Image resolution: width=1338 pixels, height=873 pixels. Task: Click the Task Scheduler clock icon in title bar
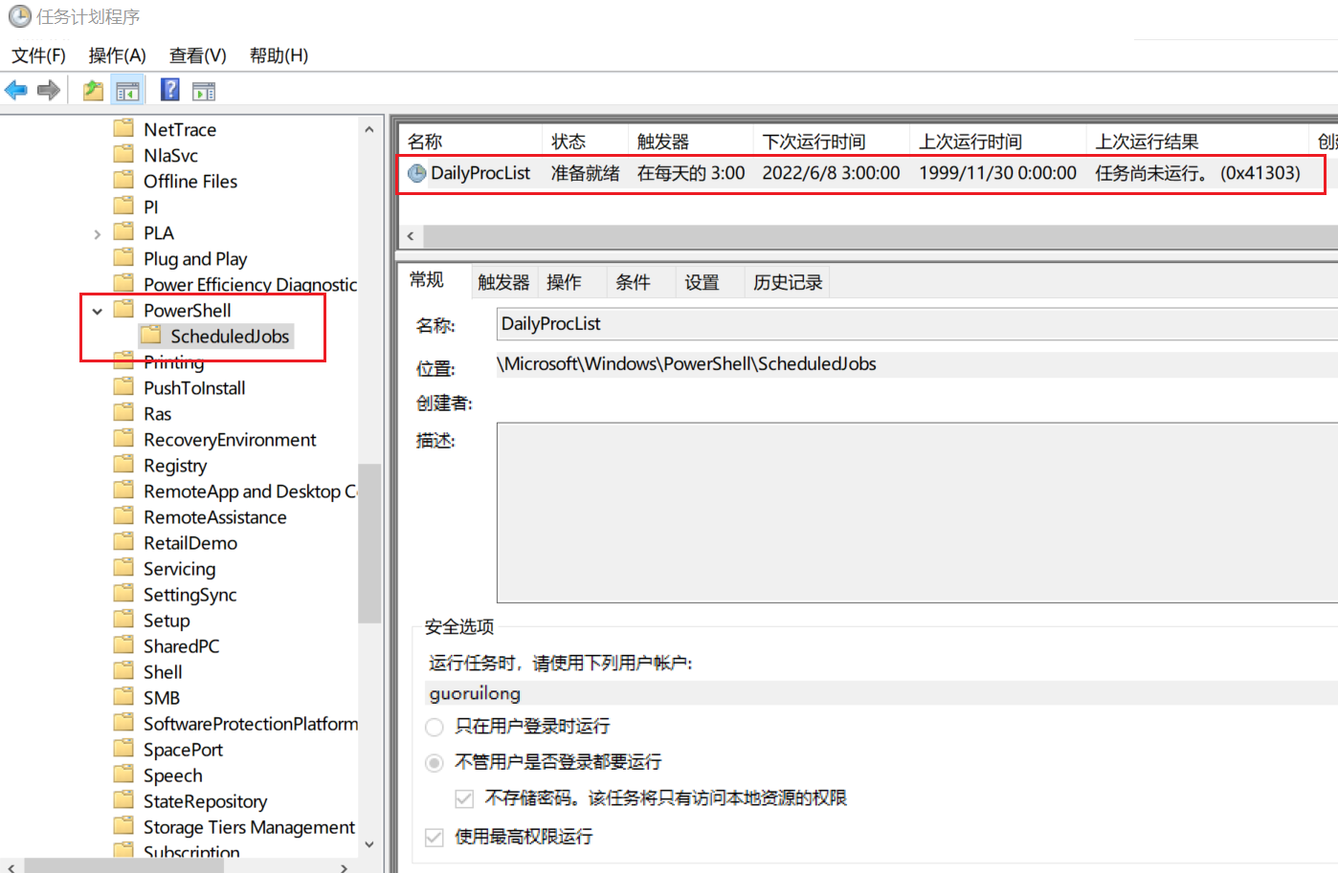tap(19, 16)
